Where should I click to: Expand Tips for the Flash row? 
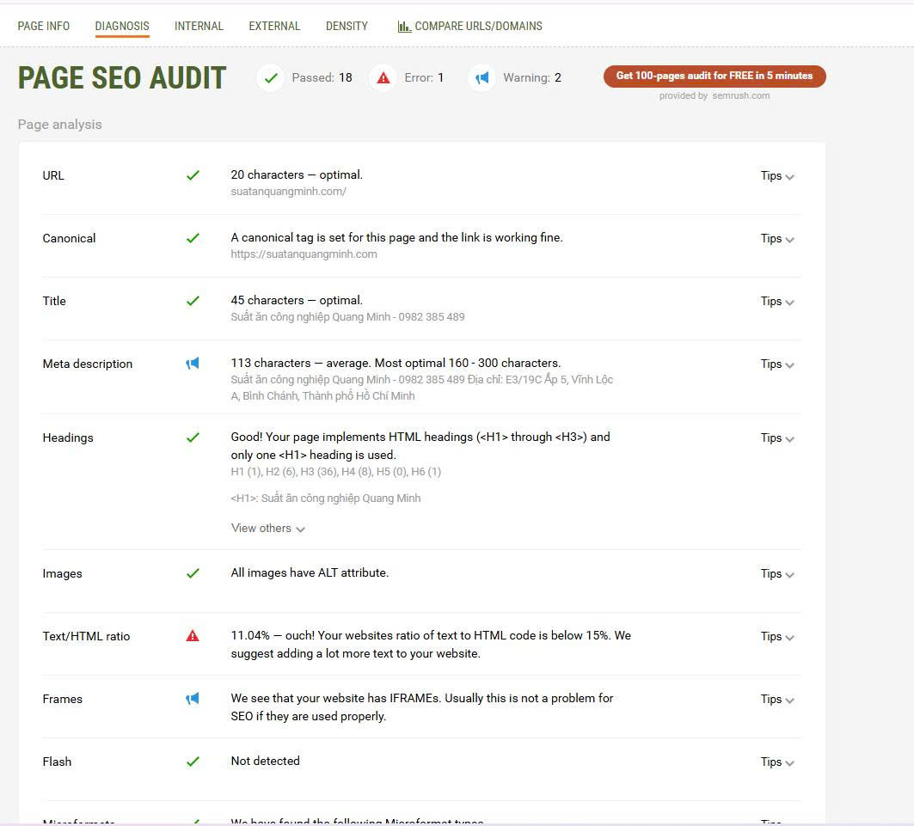(x=777, y=762)
